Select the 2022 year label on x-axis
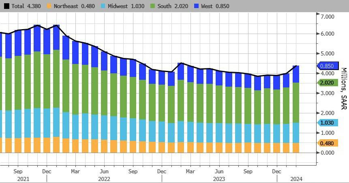Screen dimensions: 349x183 pos(104,179)
